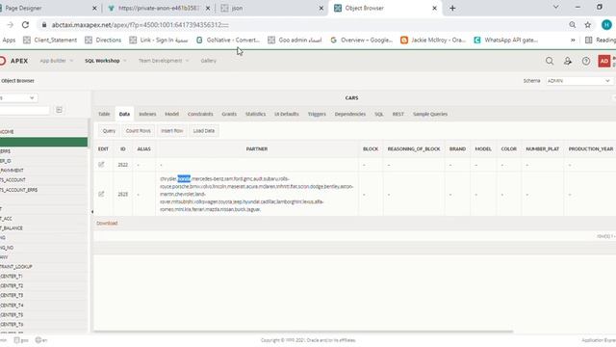Image resolution: width=616 pixels, height=347 pixels.
Task: Click the icon beside the object search field
Action: (59, 110)
